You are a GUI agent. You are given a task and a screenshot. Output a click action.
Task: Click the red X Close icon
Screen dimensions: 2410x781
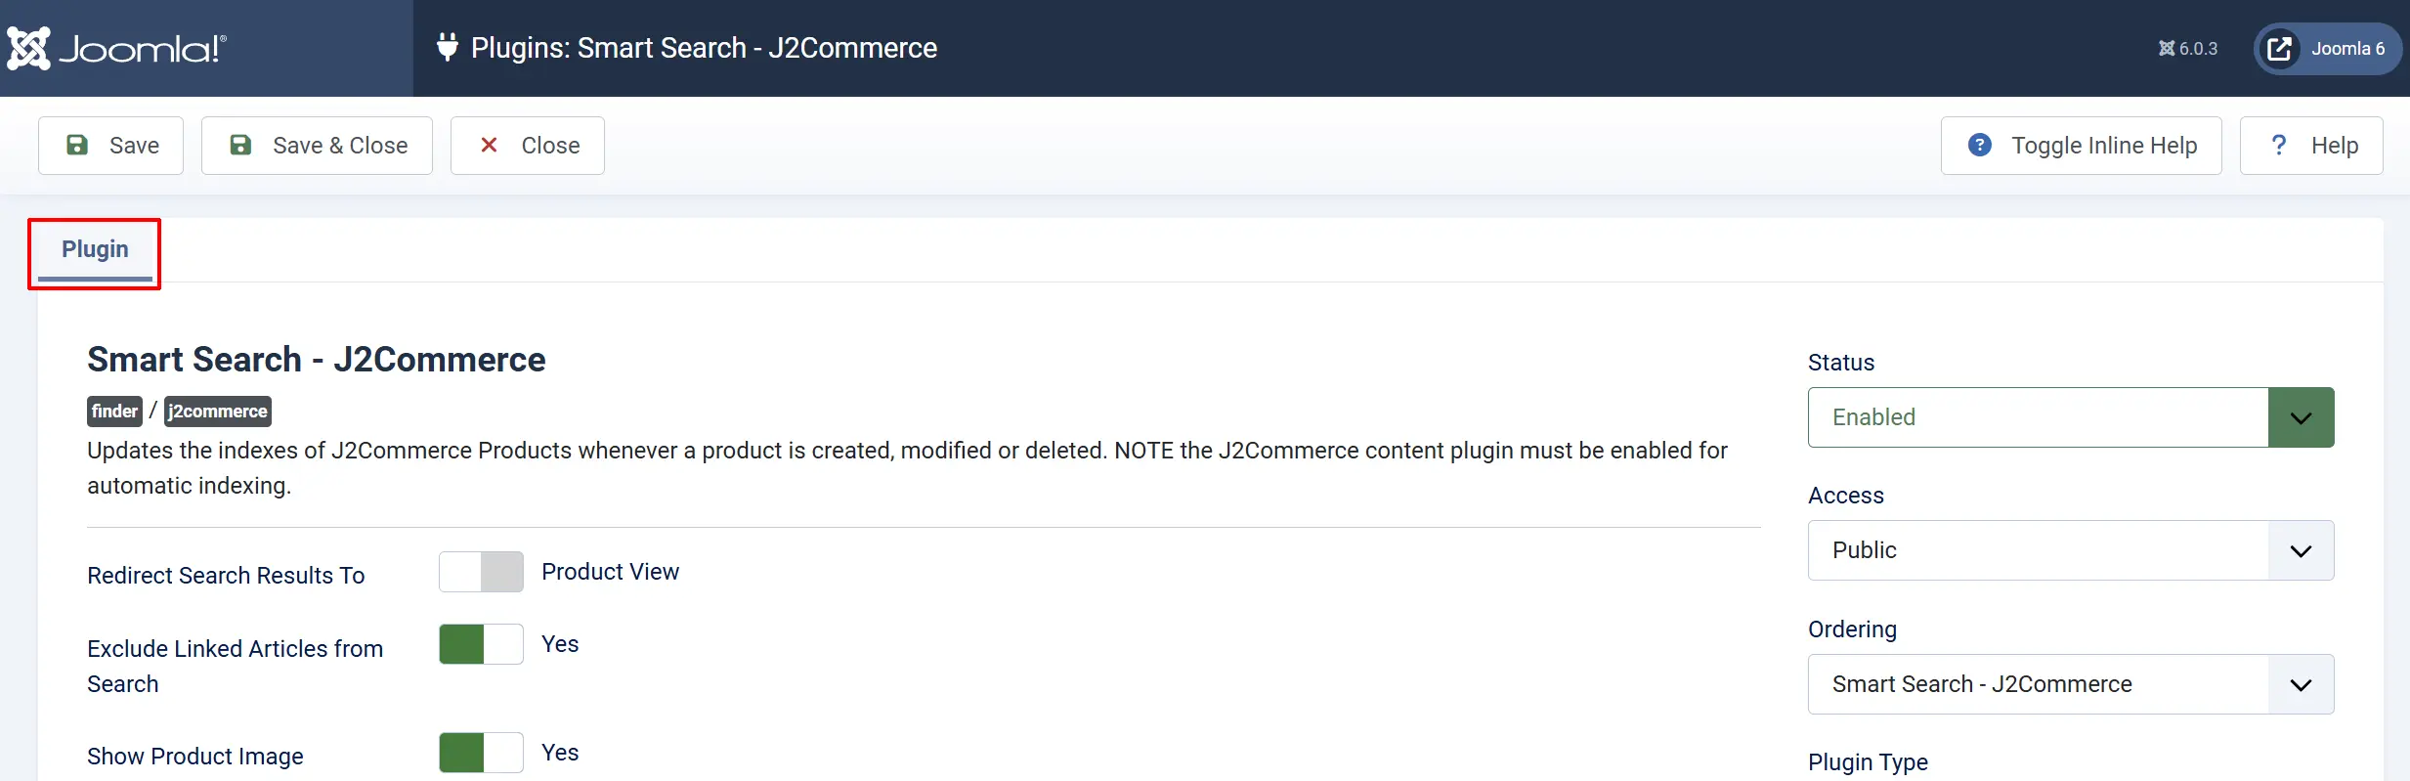click(489, 145)
